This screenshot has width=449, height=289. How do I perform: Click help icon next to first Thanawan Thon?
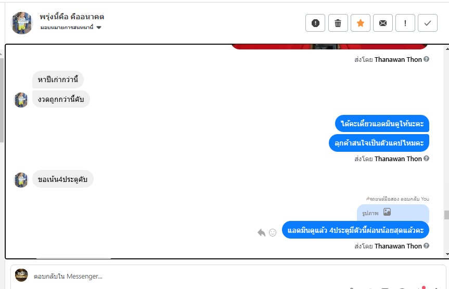coord(427,59)
